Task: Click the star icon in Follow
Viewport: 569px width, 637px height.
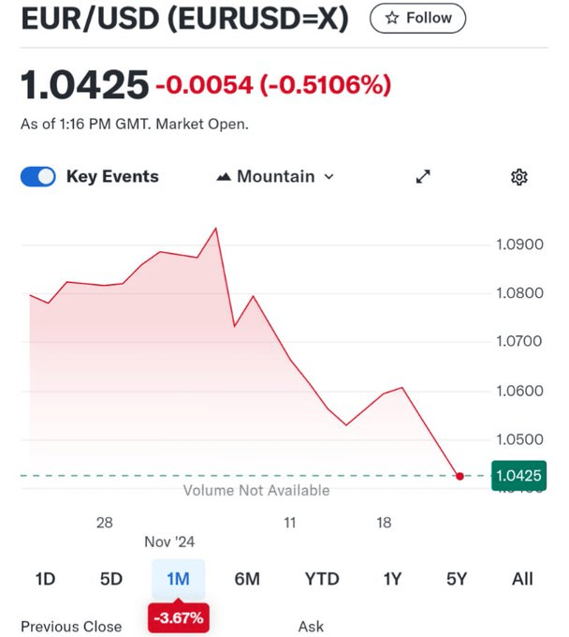Action: 392,18
